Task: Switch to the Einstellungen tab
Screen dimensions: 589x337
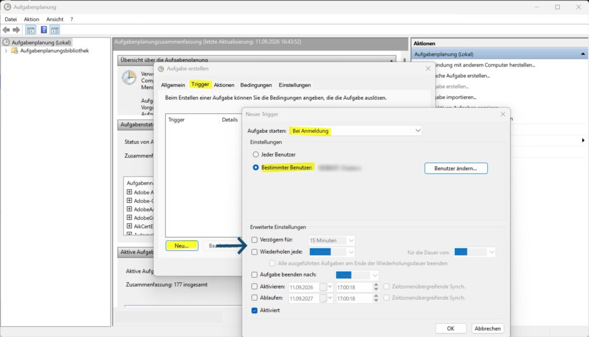Action: tap(295, 85)
